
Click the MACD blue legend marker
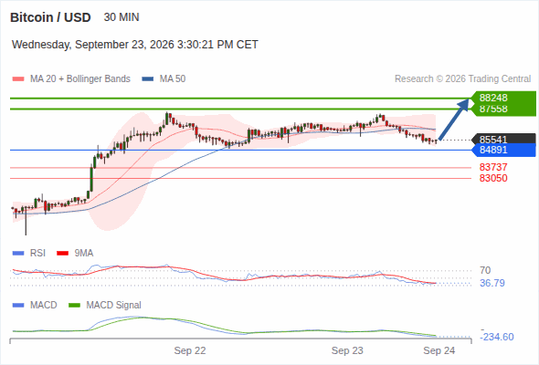tap(18, 305)
